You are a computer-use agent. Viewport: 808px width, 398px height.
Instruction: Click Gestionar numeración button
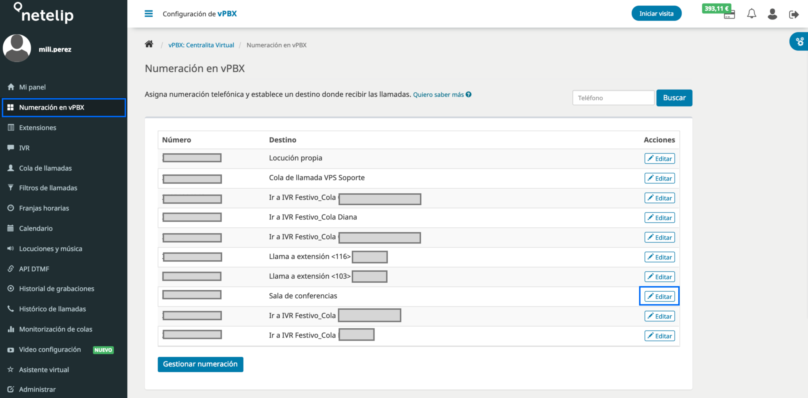tap(200, 364)
